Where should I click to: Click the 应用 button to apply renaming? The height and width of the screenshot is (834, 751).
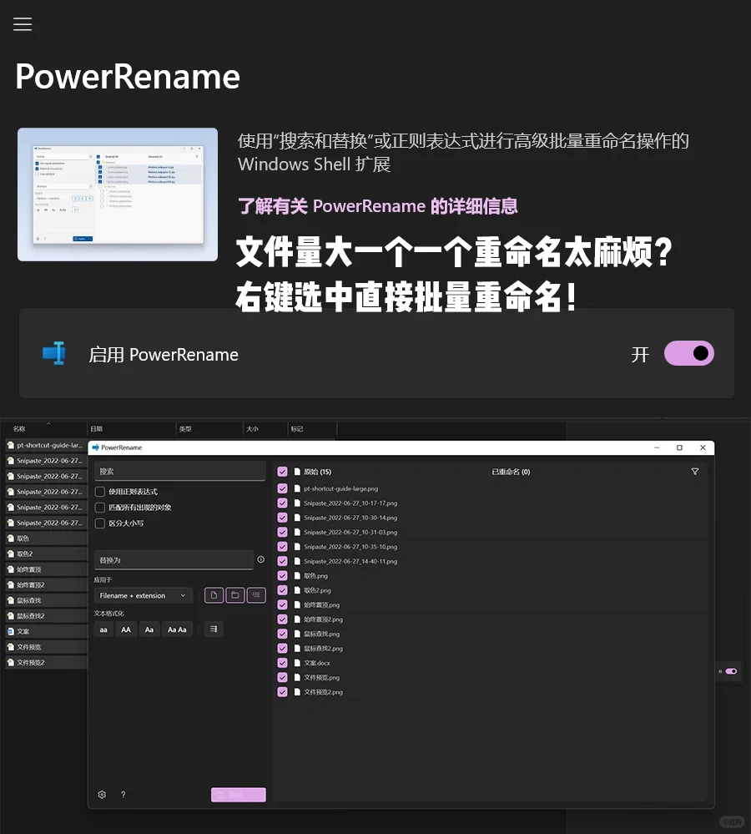239,795
